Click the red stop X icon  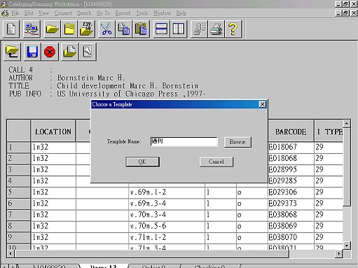(50, 52)
